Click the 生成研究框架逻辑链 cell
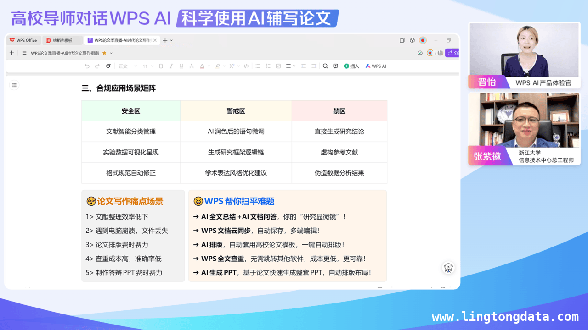The width and height of the screenshot is (588, 330). (x=236, y=152)
